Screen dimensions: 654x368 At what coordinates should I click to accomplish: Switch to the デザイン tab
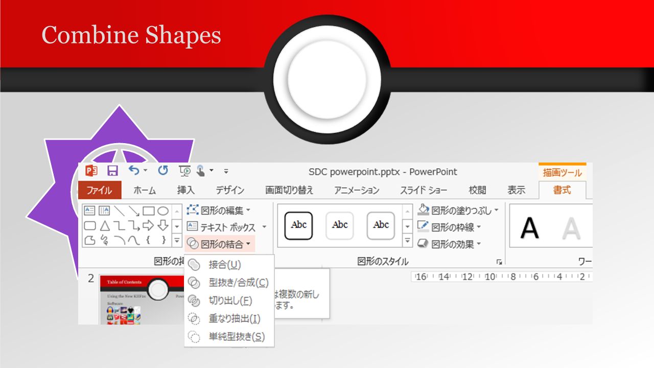click(x=230, y=190)
